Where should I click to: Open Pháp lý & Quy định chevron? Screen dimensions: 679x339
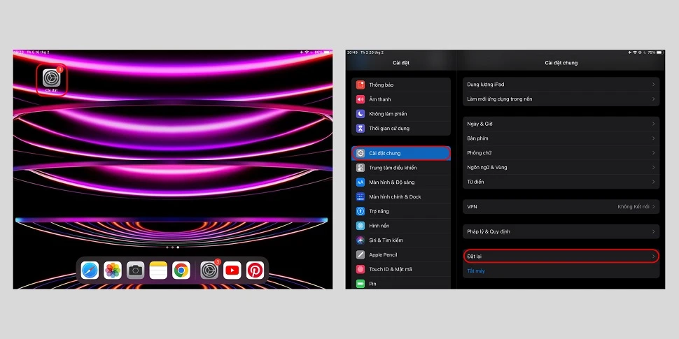coord(654,232)
